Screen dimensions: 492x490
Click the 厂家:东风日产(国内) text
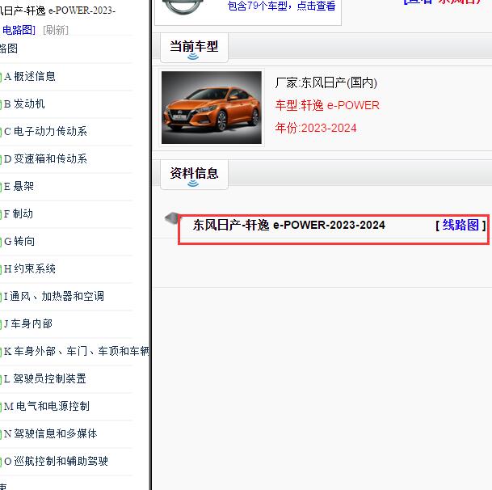pyautogui.click(x=326, y=83)
